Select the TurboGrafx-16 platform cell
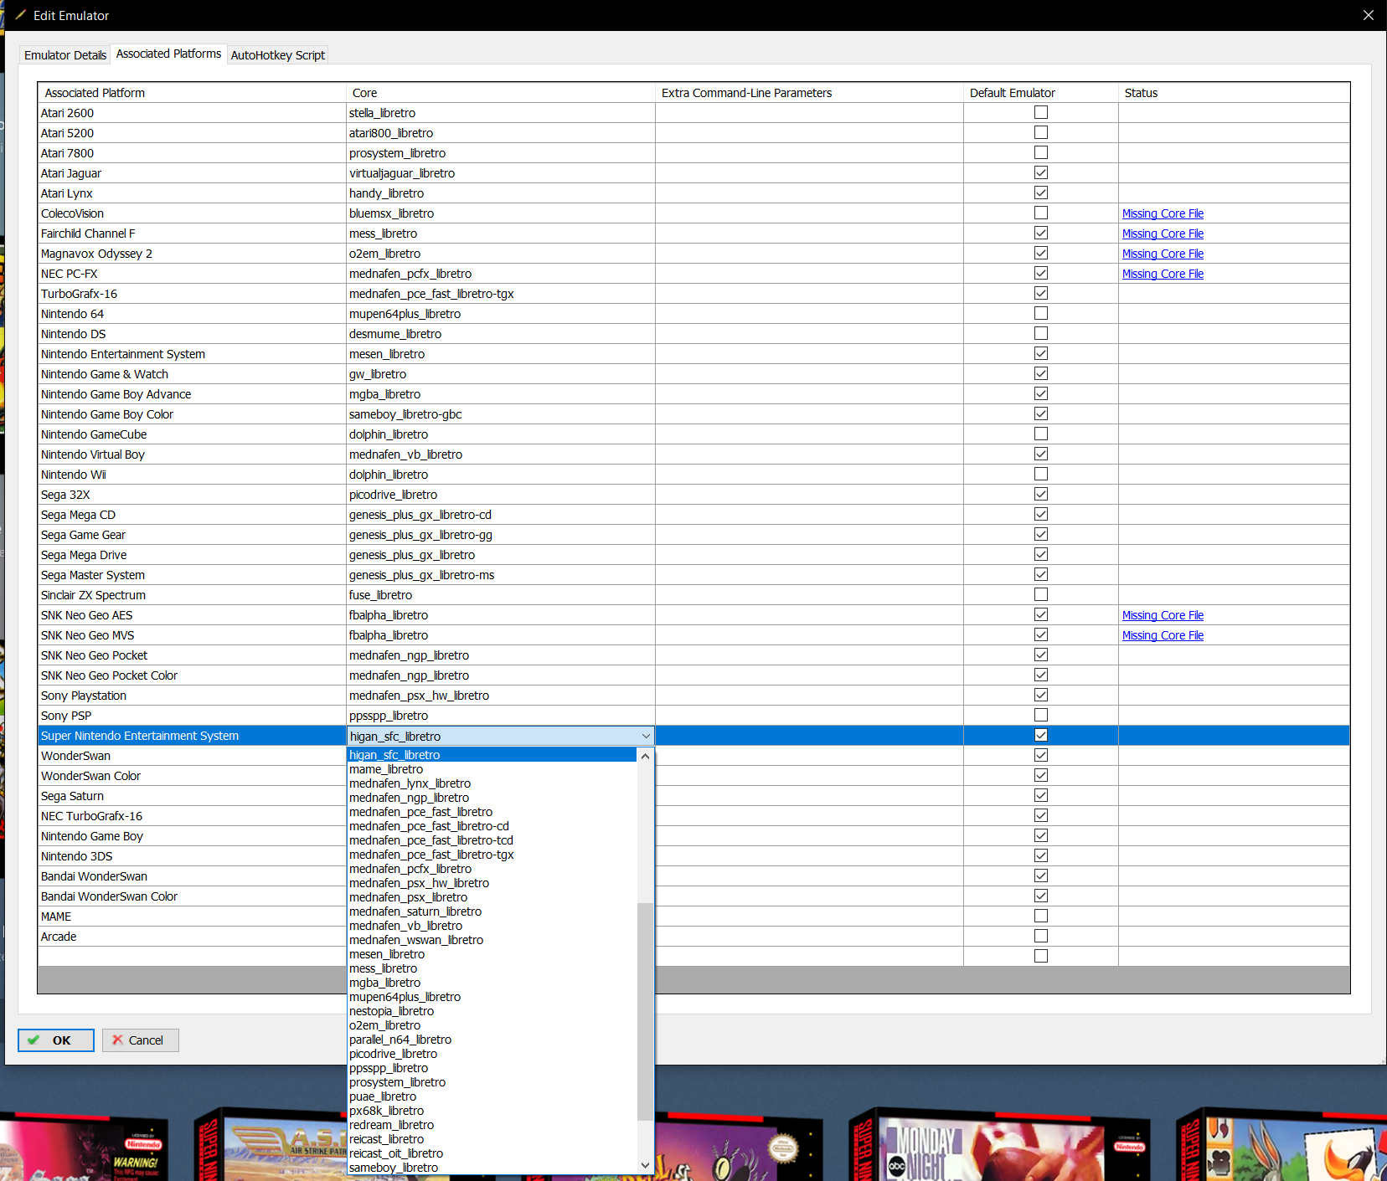Viewport: 1387px width, 1181px height. [x=192, y=294]
